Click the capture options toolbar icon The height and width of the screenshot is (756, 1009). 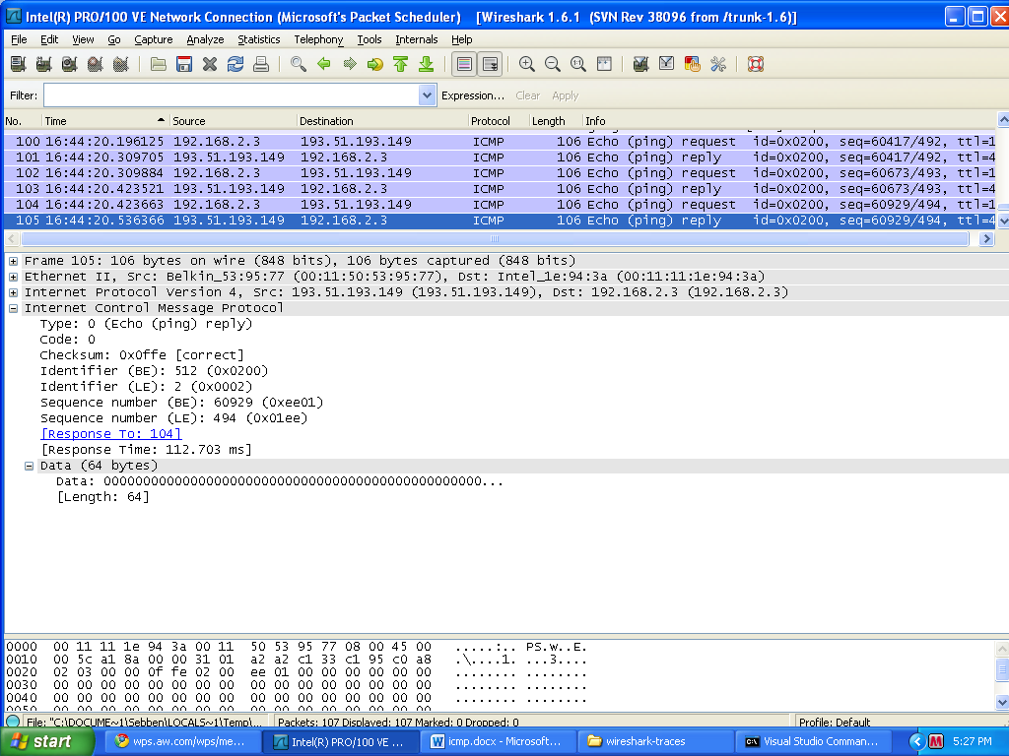tap(43, 64)
